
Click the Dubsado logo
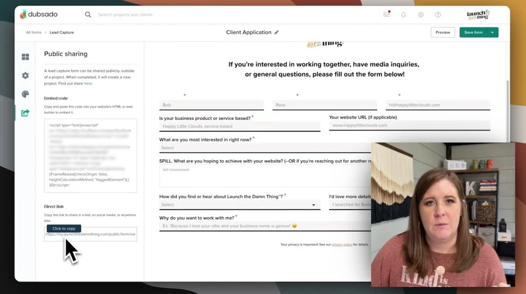click(x=39, y=14)
